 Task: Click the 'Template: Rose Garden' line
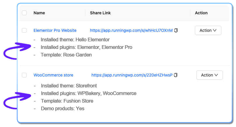click(66, 55)
